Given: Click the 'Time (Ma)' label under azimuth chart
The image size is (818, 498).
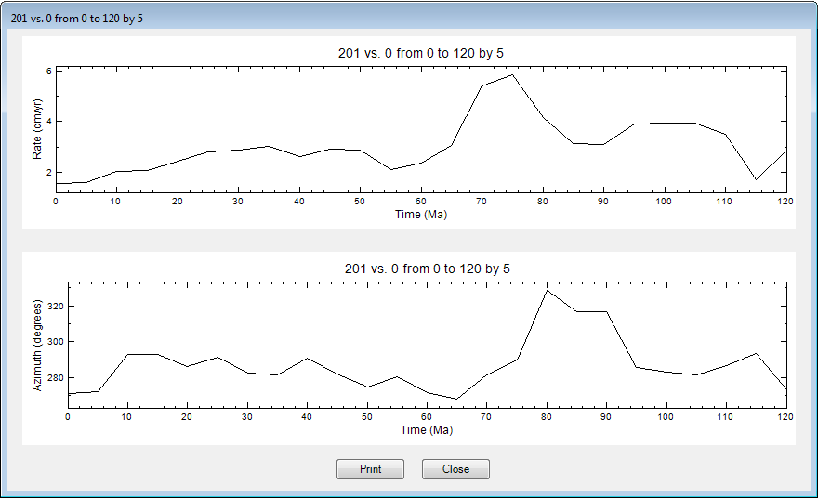Looking at the screenshot, I should tap(427, 429).
